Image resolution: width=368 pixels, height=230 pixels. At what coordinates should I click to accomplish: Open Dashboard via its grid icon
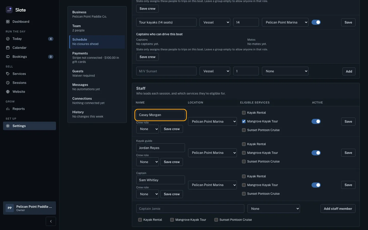click(x=8, y=22)
